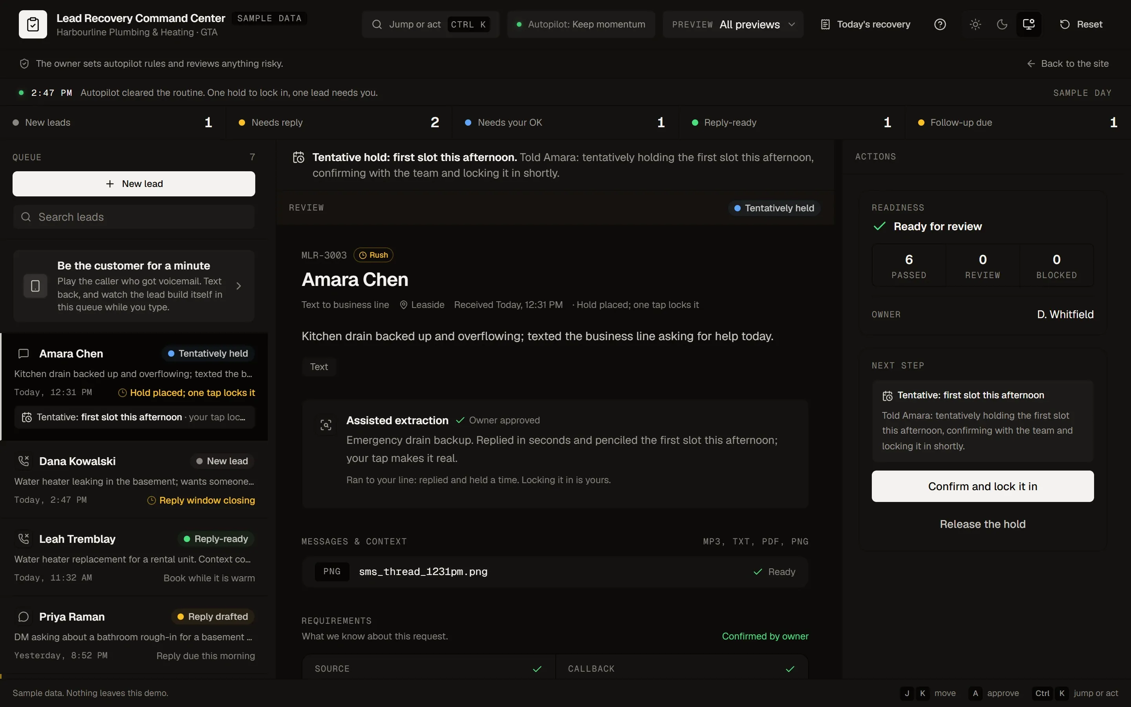This screenshot has width=1131, height=707.
Task: Click Tentatively held status in Review bar
Action: (774, 208)
